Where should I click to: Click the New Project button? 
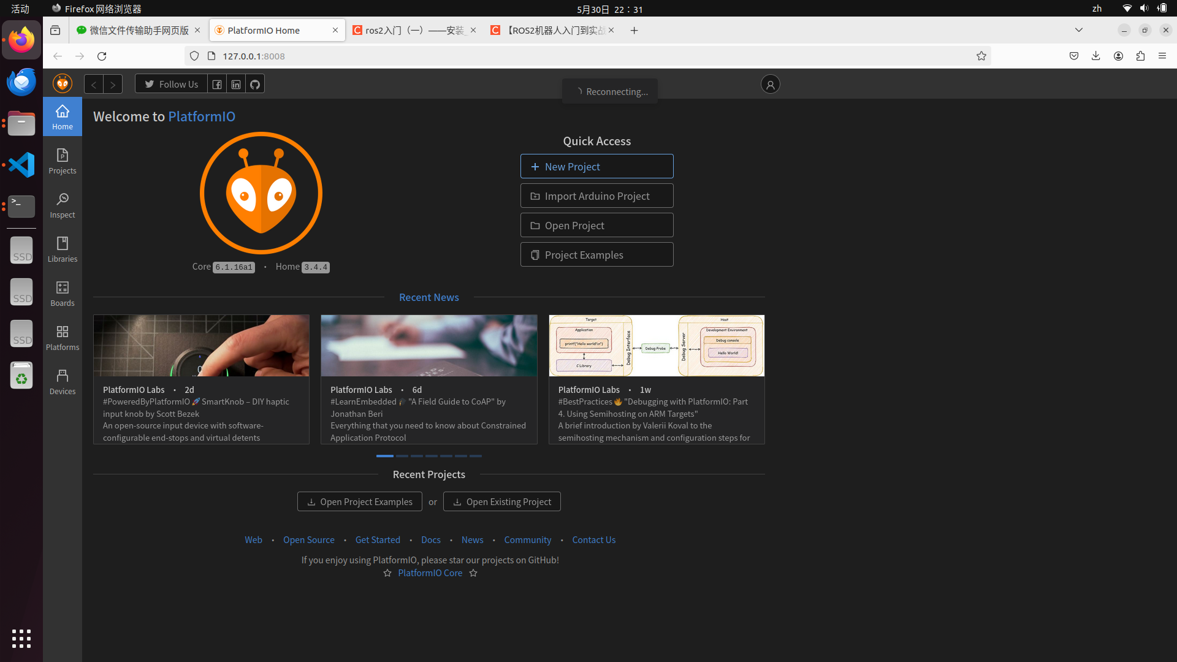click(596, 166)
